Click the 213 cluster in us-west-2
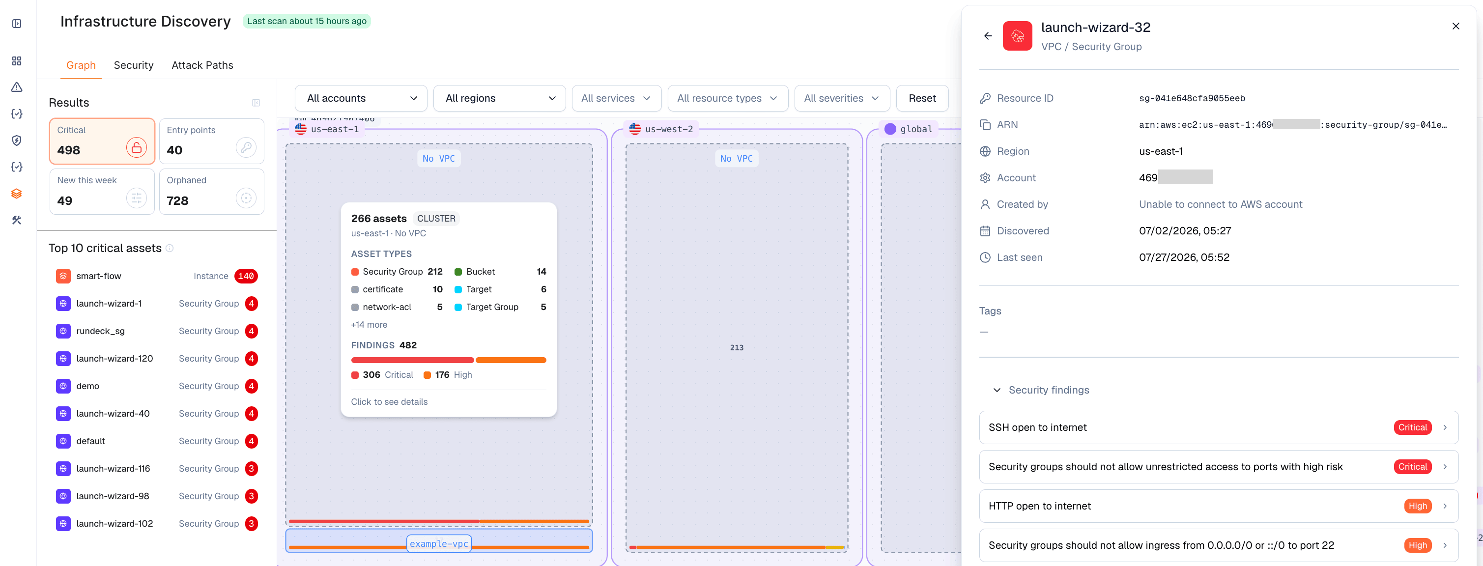The height and width of the screenshot is (566, 1483). click(736, 348)
